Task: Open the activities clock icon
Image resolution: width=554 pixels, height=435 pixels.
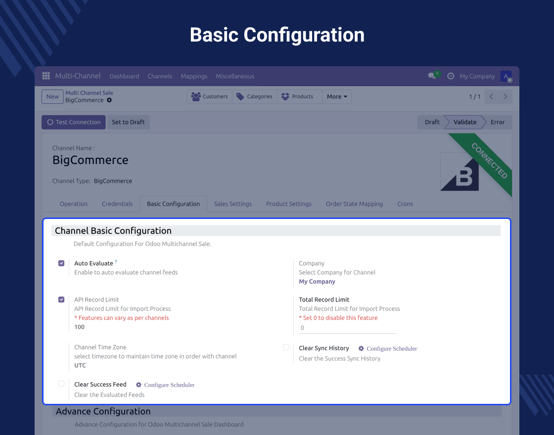Action: [451, 76]
